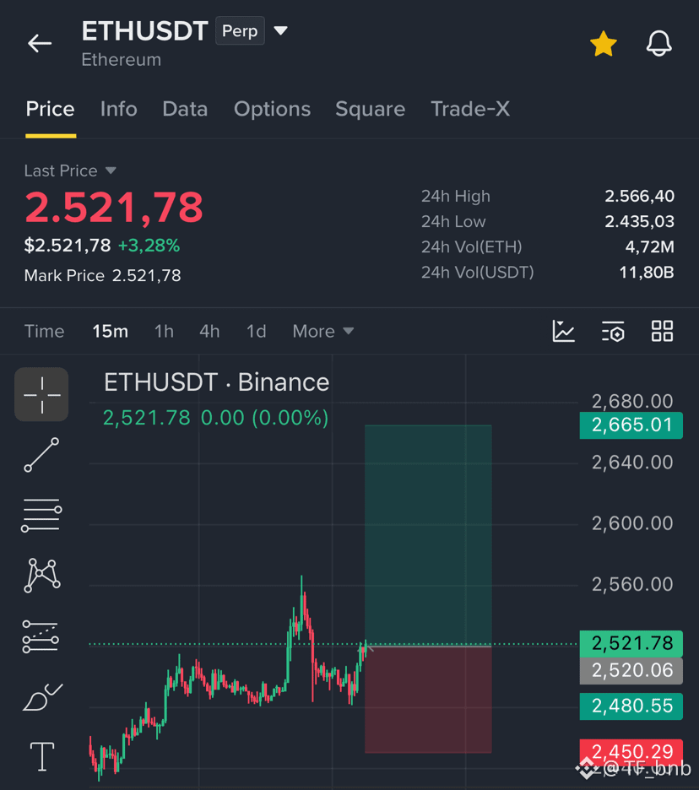
Task: Click the +3,28% change text
Action: click(149, 246)
